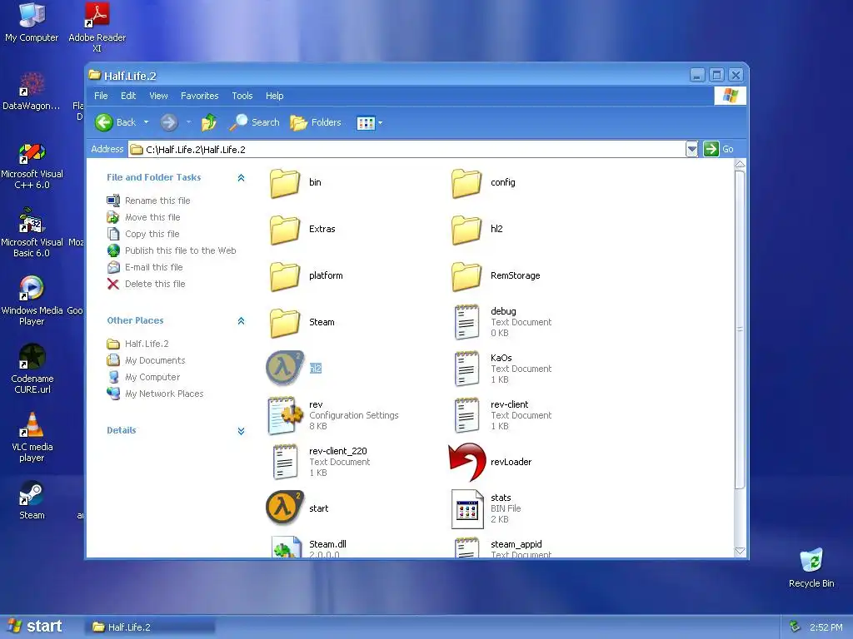Image resolution: width=853 pixels, height=639 pixels.
Task: Select the KaOs text document
Action: click(x=466, y=369)
